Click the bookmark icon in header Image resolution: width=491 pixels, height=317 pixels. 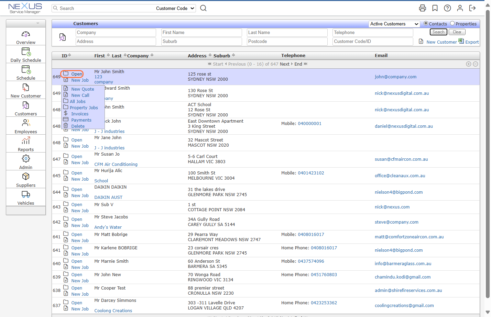(x=435, y=8)
